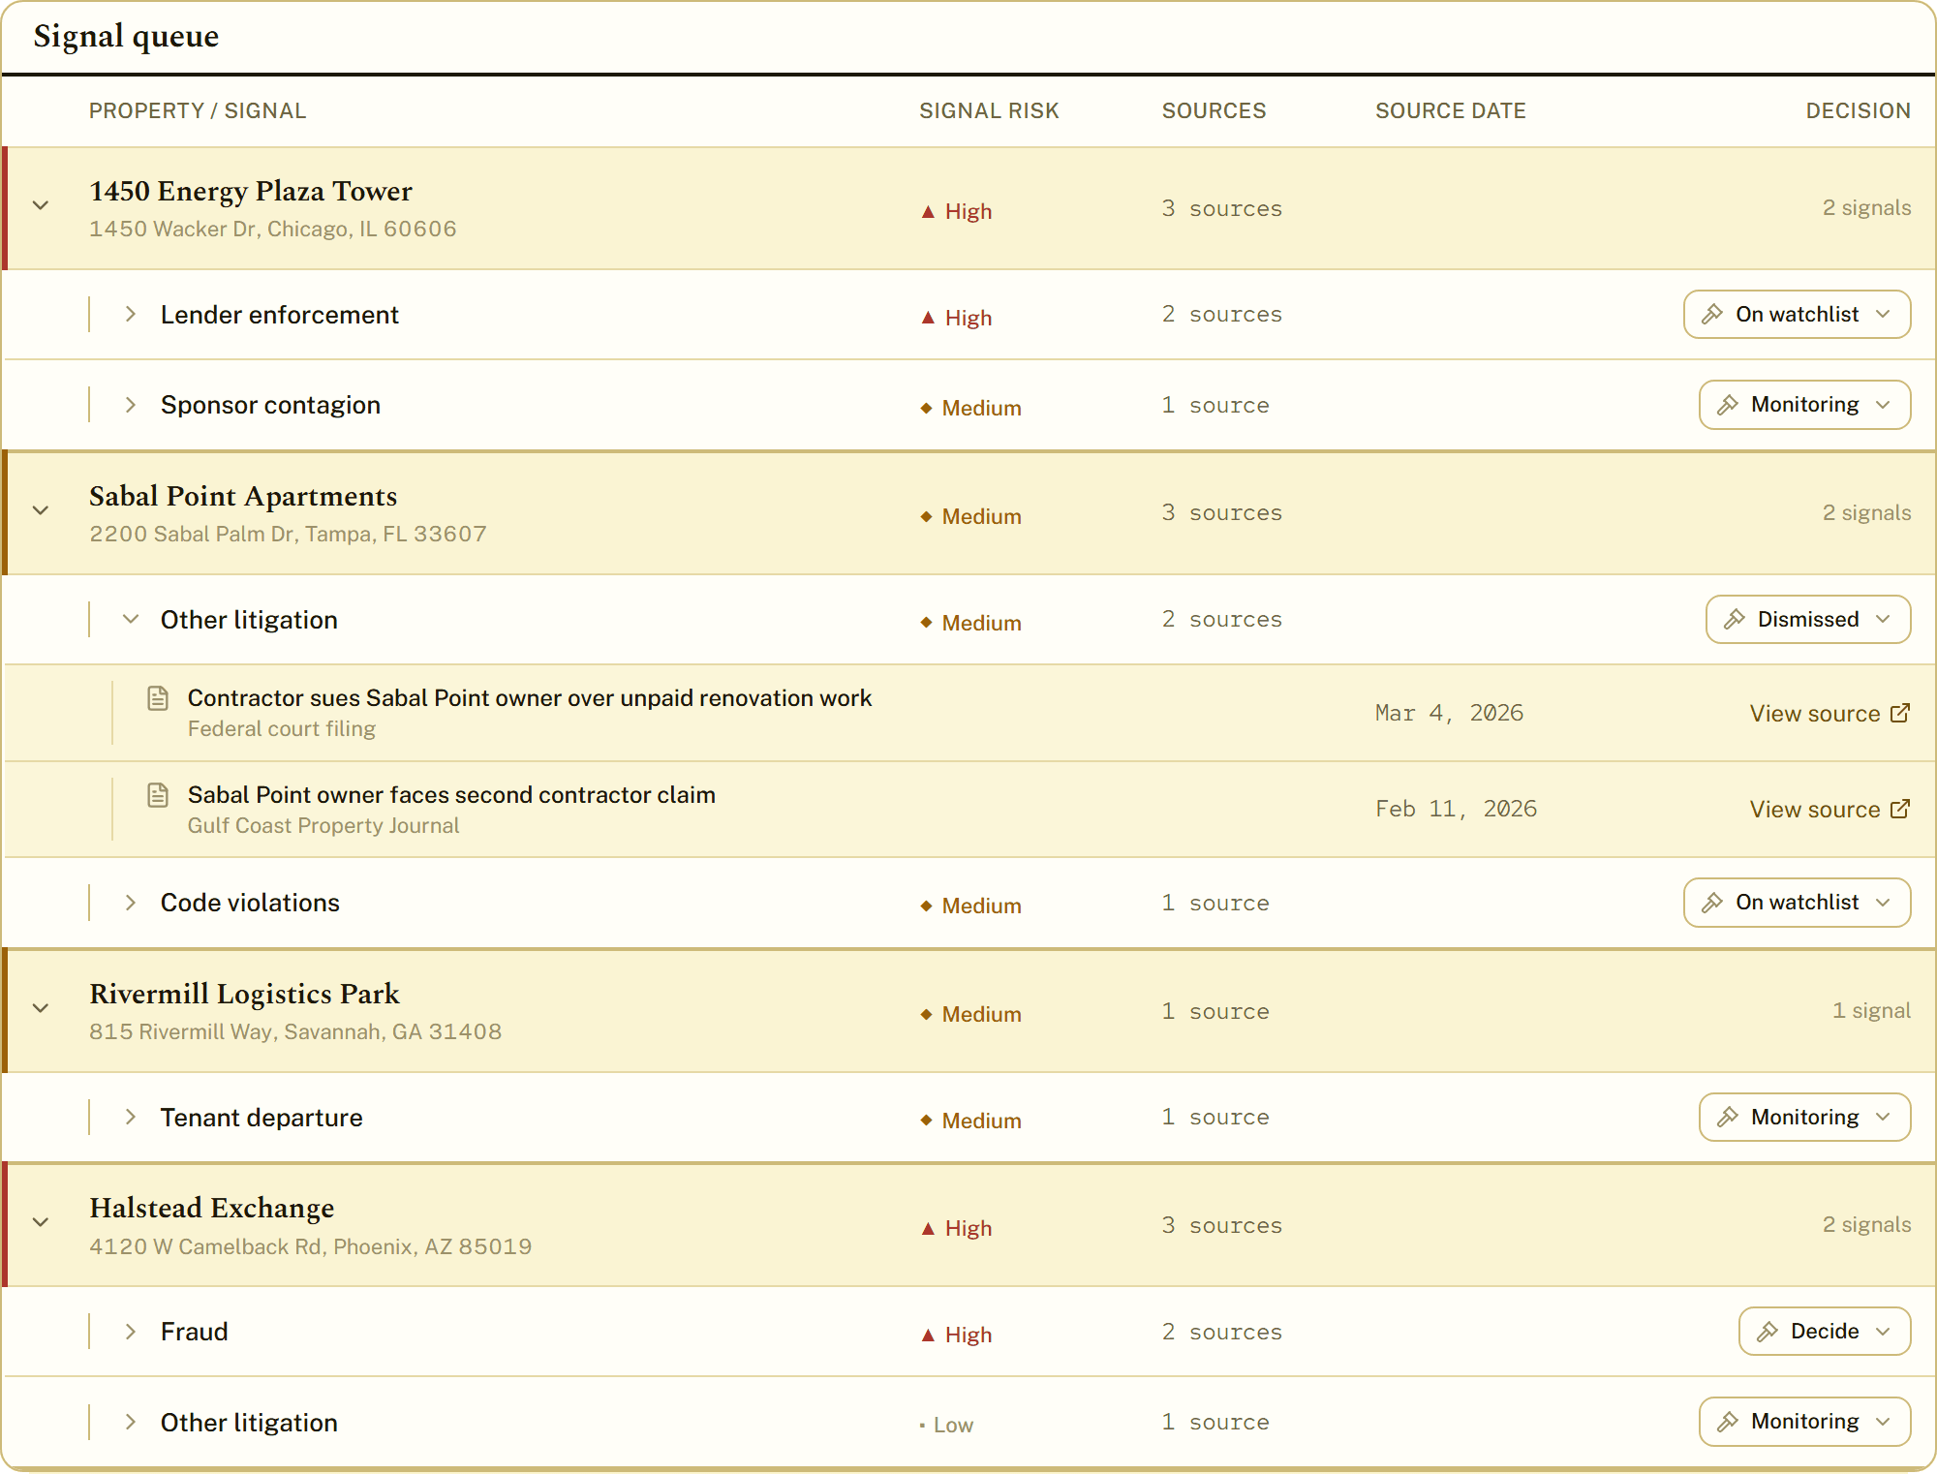Viewport: 1937px width, 1474px height.
Task: View source for Mar 4, 2026 filing
Action: (x=1829, y=713)
